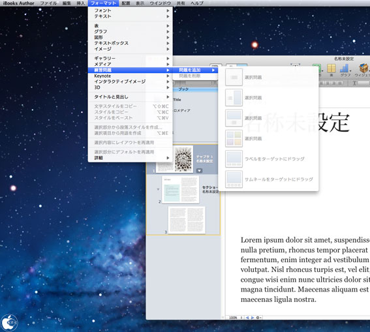Open 表示 menu in menu bar
This screenshot has height=332, width=370.
point(140,3)
